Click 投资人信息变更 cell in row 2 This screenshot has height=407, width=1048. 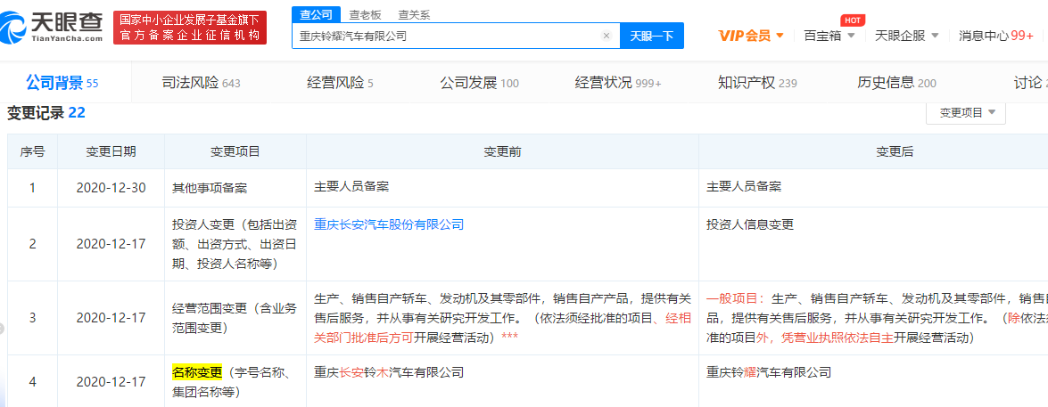pyautogui.click(x=750, y=224)
